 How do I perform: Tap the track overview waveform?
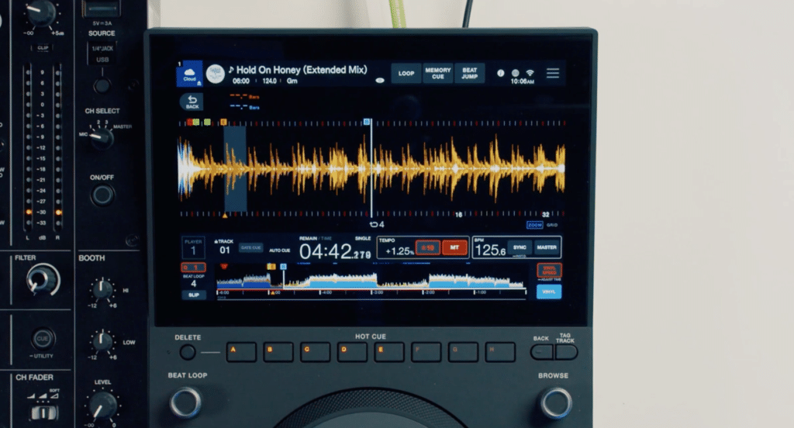371,281
